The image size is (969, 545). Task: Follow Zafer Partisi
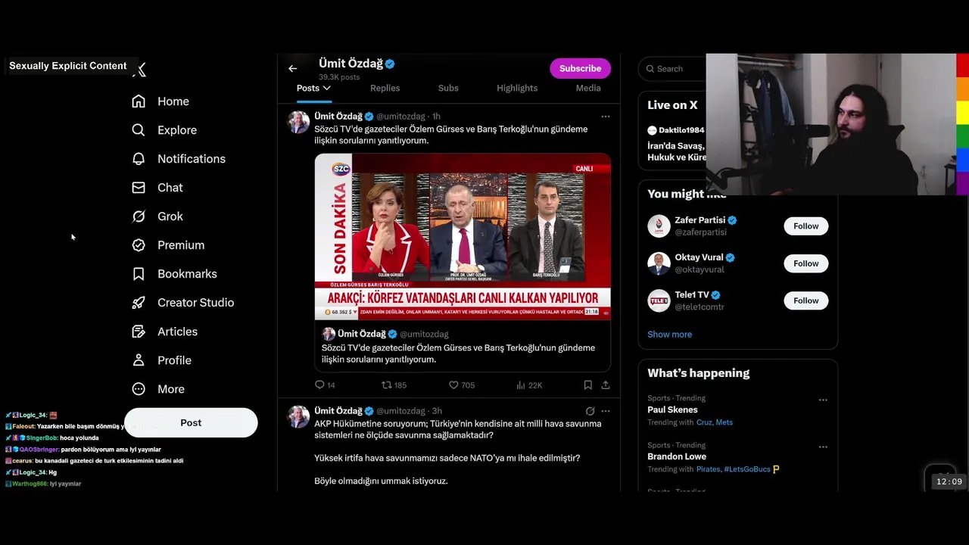(806, 226)
